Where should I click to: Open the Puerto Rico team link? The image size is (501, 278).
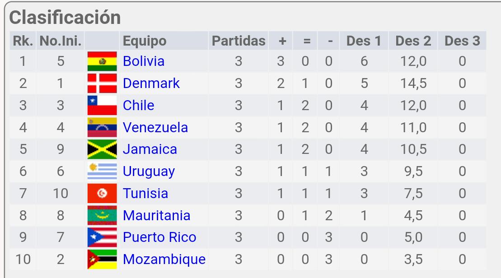(x=160, y=237)
